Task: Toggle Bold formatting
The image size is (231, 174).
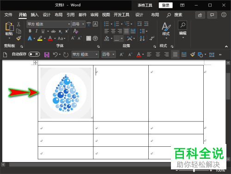Action: coord(30,31)
